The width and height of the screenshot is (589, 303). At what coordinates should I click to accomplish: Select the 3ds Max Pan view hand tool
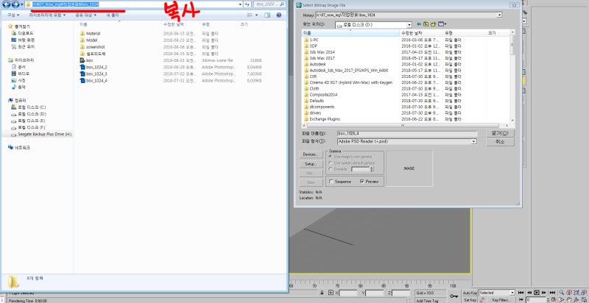(569, 299)
